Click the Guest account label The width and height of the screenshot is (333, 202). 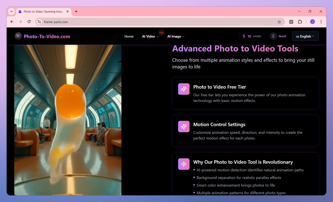282,36
